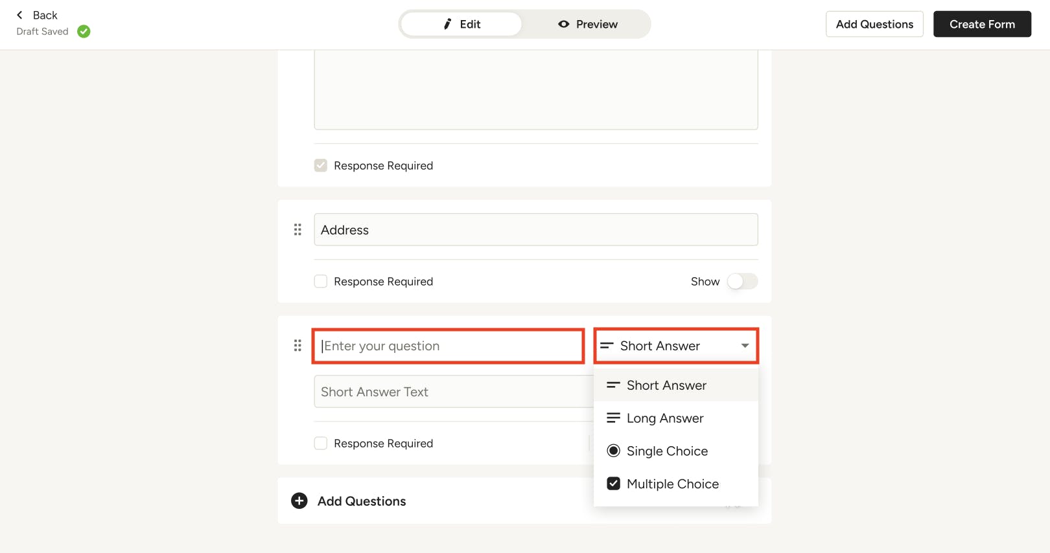1050x553 pixels.
Task: Choose Short Answer from the dropdown list
Action: [x=666, y=385]
